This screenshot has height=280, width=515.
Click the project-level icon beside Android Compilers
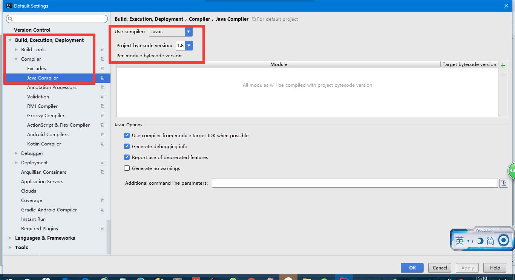pos(102,135)
